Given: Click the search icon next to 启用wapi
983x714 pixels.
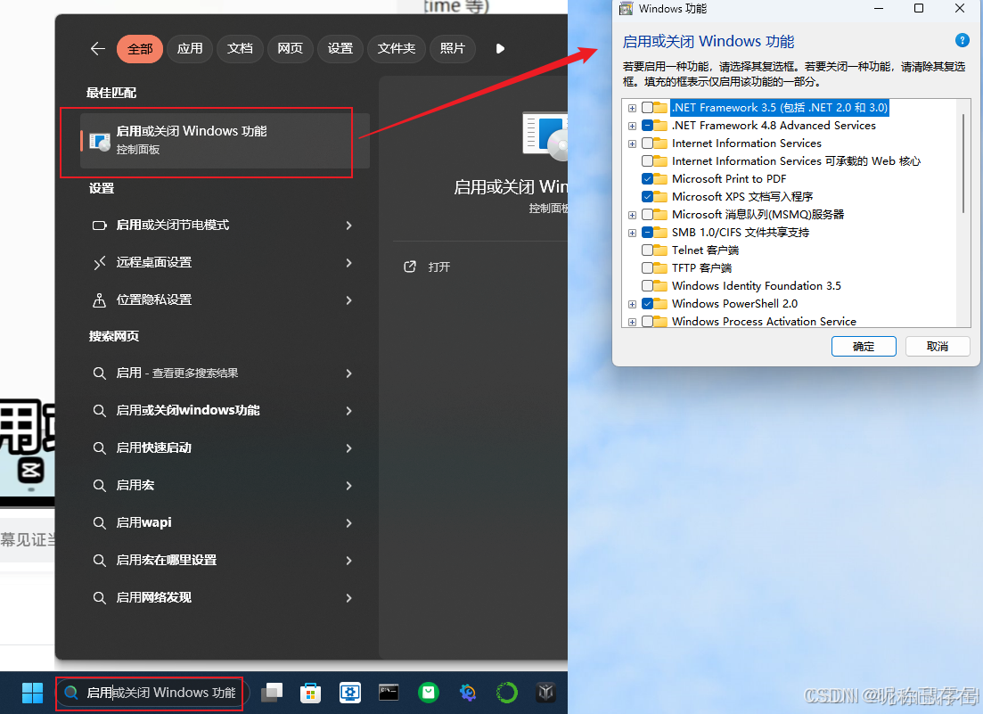Looking at the screenshot, I should point(99,523).
